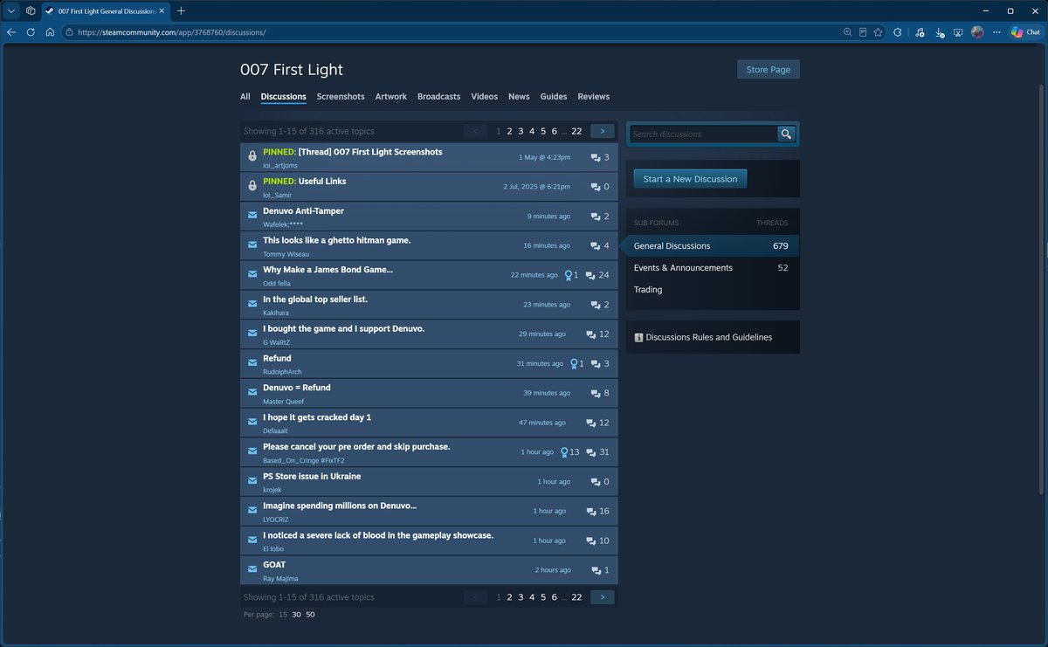
Task: Open the tab actions chevron menu
Action: (x=11, y=10)
